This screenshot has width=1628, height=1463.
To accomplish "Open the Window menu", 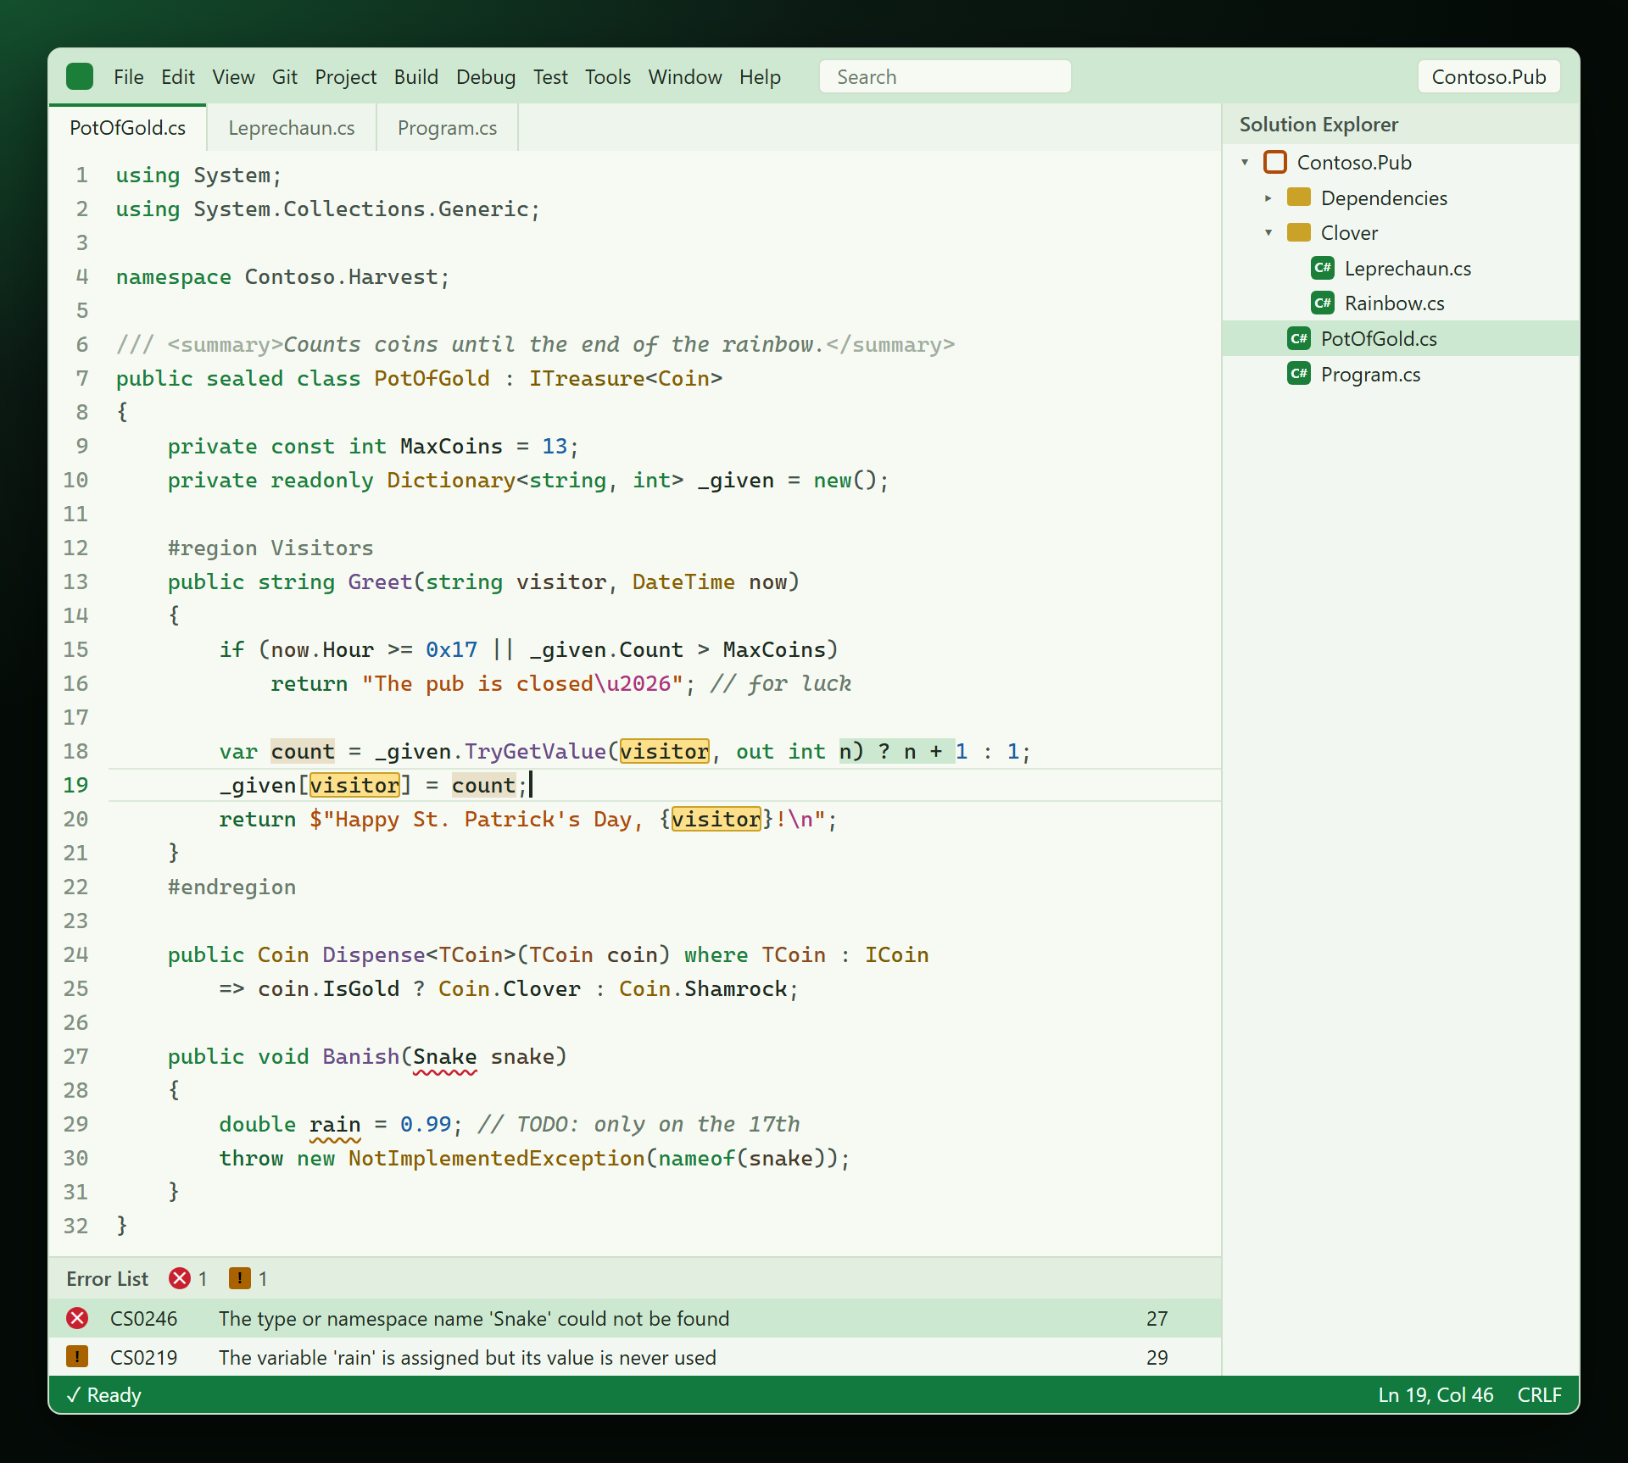I will click(685, 77).
